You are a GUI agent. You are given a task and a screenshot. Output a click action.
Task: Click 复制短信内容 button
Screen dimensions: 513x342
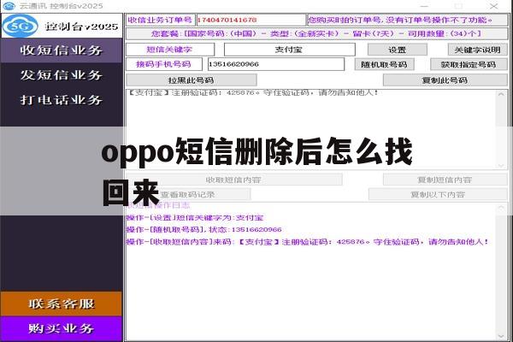click(445, 180)
